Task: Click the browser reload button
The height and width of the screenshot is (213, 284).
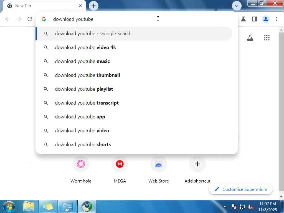Action: pos(30,19)
